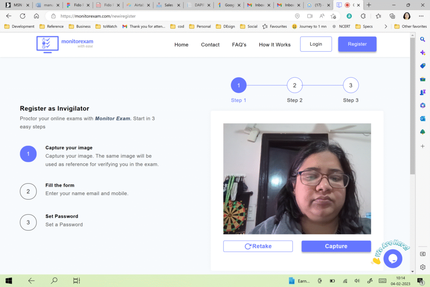The image size is (430, 287).
Task: Open the FAQ's menu item
Action: [x=239, y=45]
